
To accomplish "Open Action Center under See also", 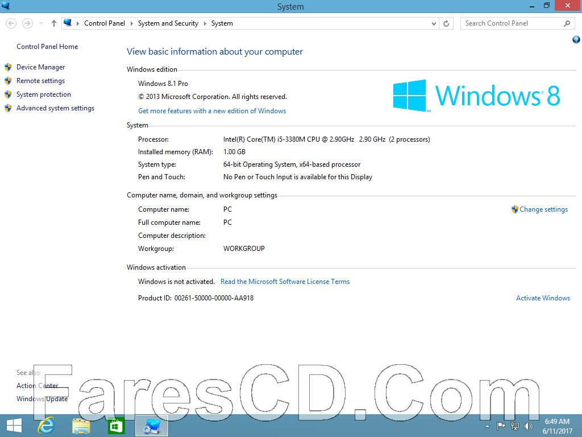I will (x=37, y=386).
